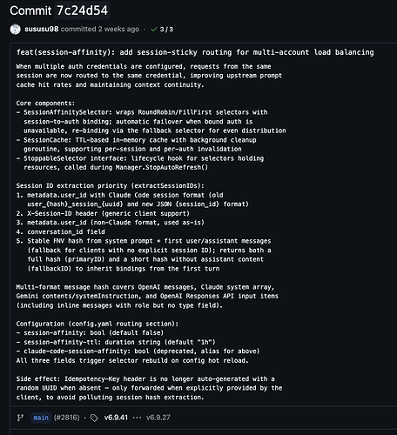
Task: Open the v6.9.41 tag
Action: (x=116, y=418)
